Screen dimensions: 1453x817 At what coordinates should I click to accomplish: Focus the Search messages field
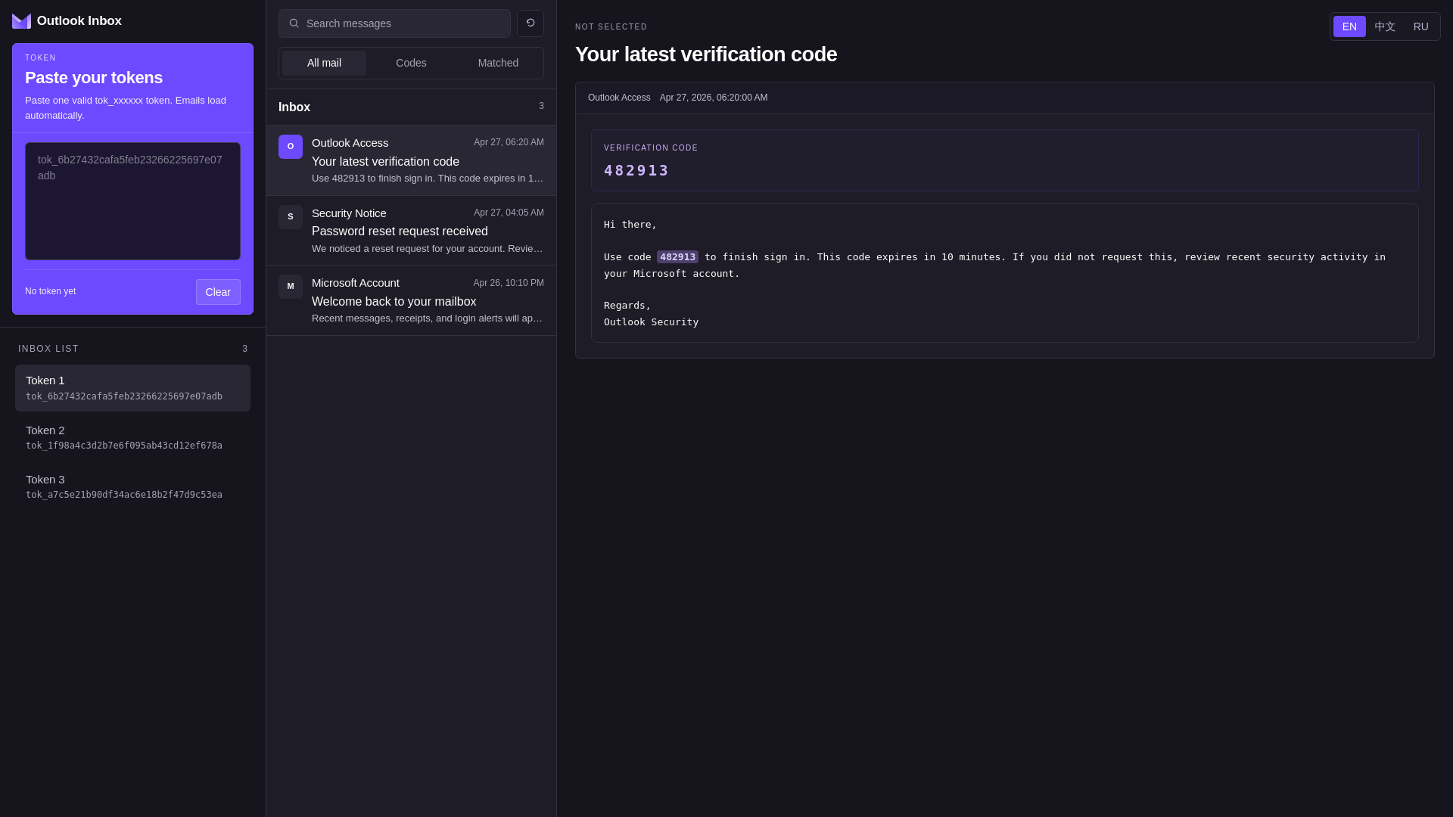pos(394,23)
